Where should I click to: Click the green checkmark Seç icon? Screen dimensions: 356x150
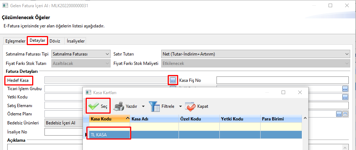pos(93,106)
